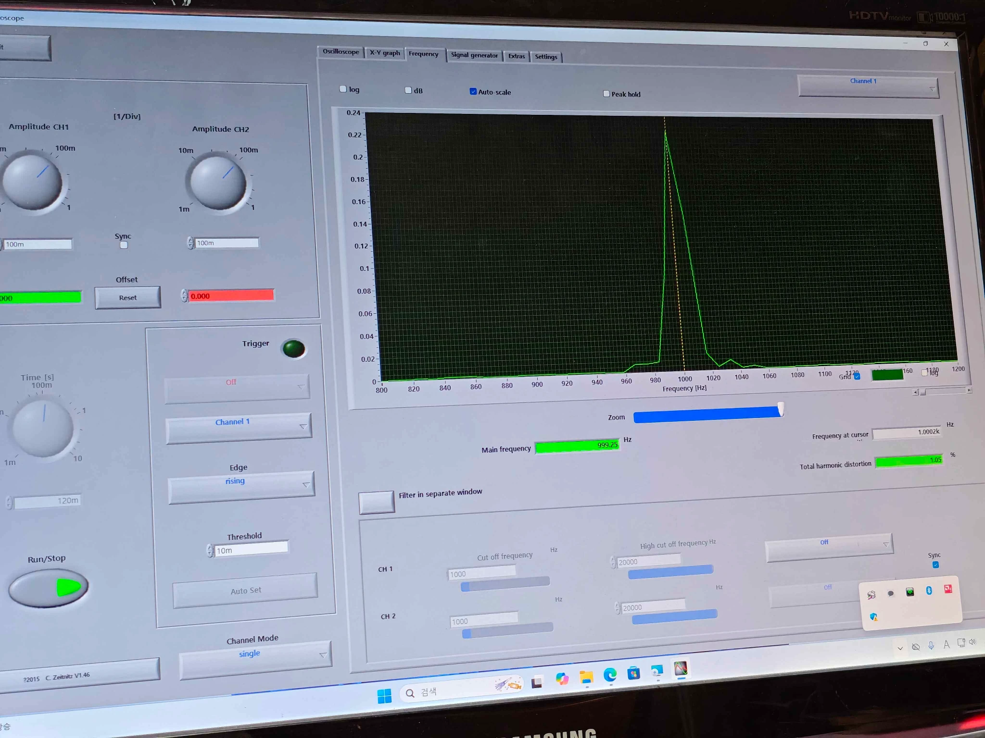The width and height of the screenshot is (985, 738).
Task: Open File Explorer from the taskbar
Action: 586,677
